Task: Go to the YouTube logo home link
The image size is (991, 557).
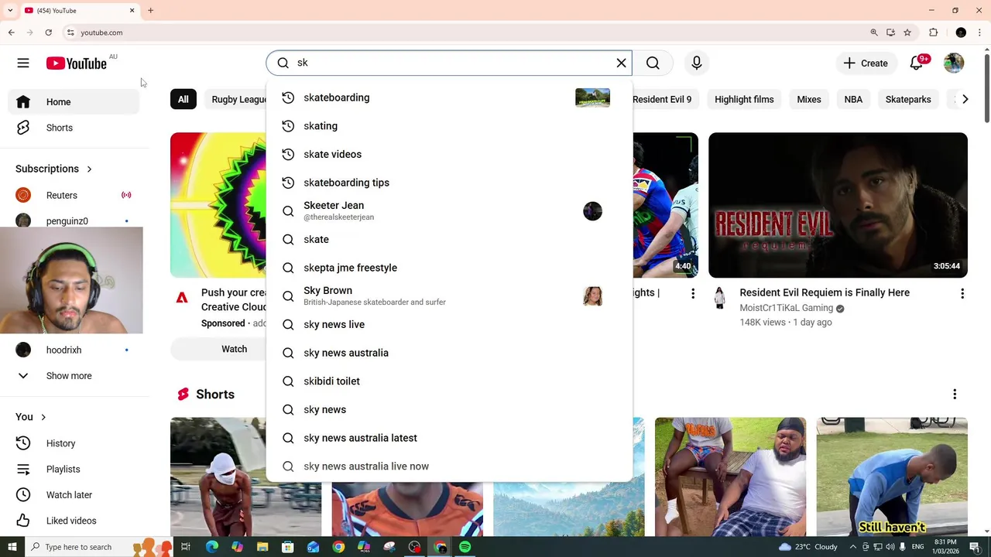Action: 76,63
